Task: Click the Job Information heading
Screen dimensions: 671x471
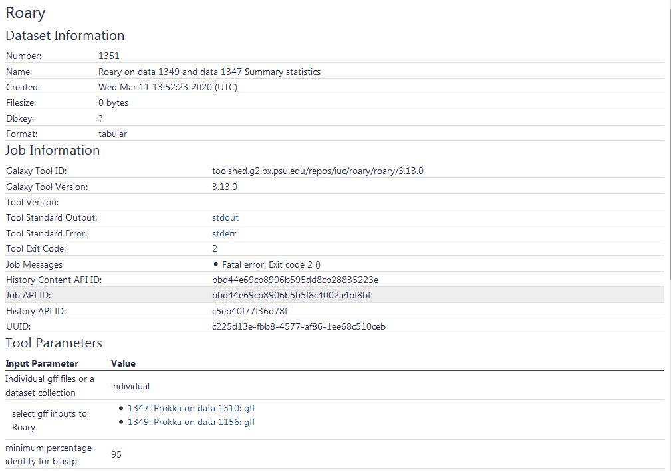Action: pos(53,150)
